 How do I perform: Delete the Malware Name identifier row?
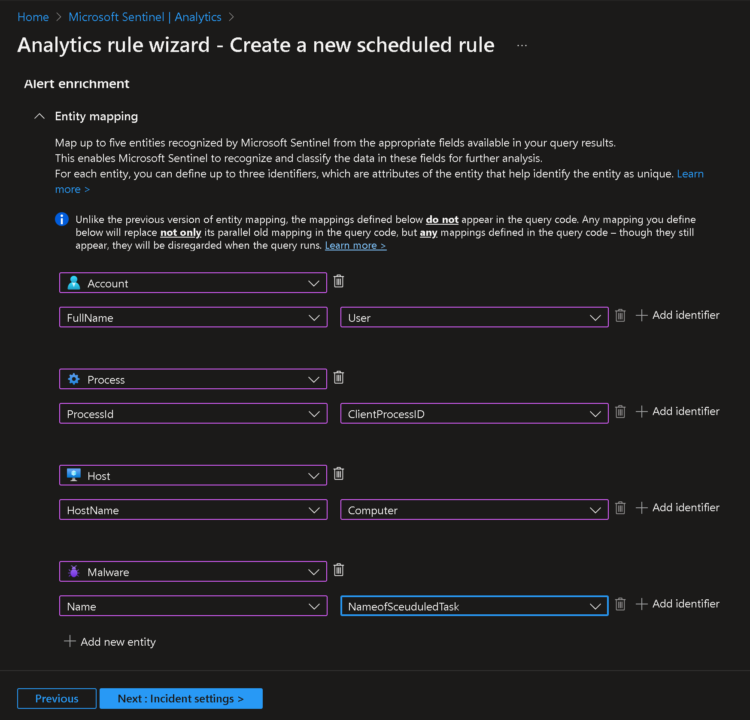click(620, 604)
